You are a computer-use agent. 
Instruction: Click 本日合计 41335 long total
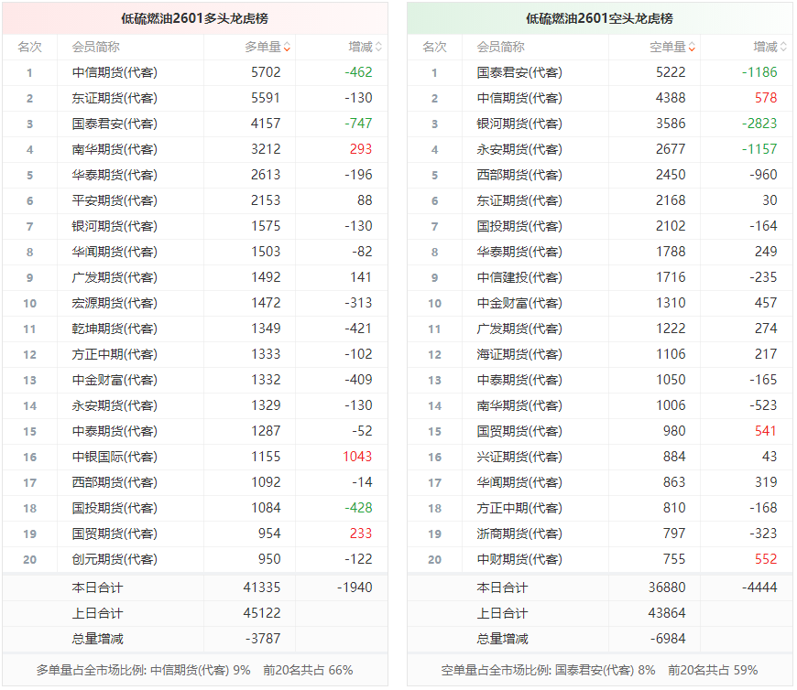pyautogui.click(x=262, y=588)
